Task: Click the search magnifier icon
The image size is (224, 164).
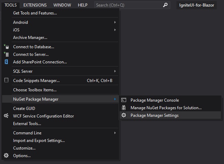Action: (165, 5)
